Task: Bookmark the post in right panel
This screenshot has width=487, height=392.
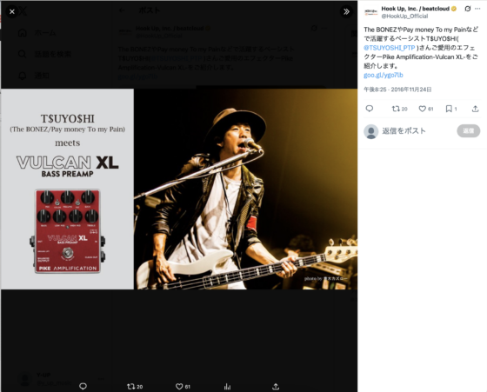Action: point(449,109)
